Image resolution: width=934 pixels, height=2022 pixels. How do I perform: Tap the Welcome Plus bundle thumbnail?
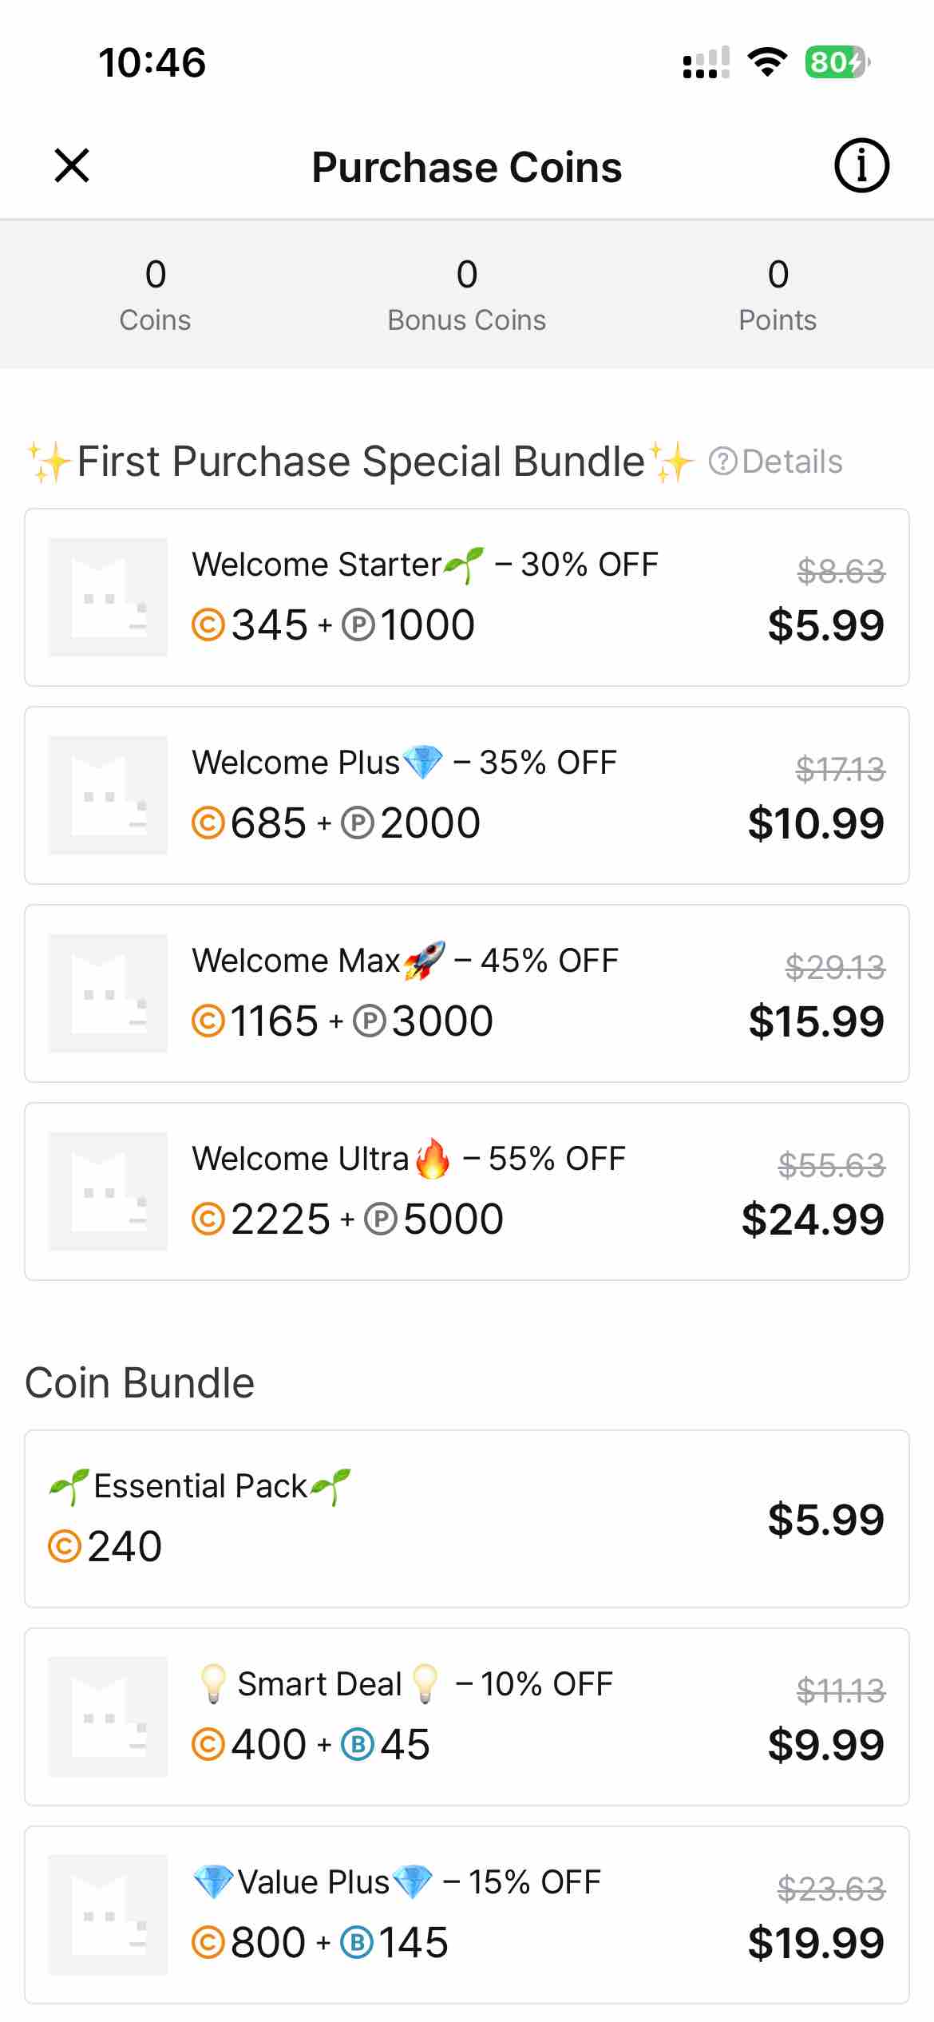pos(108,795)
